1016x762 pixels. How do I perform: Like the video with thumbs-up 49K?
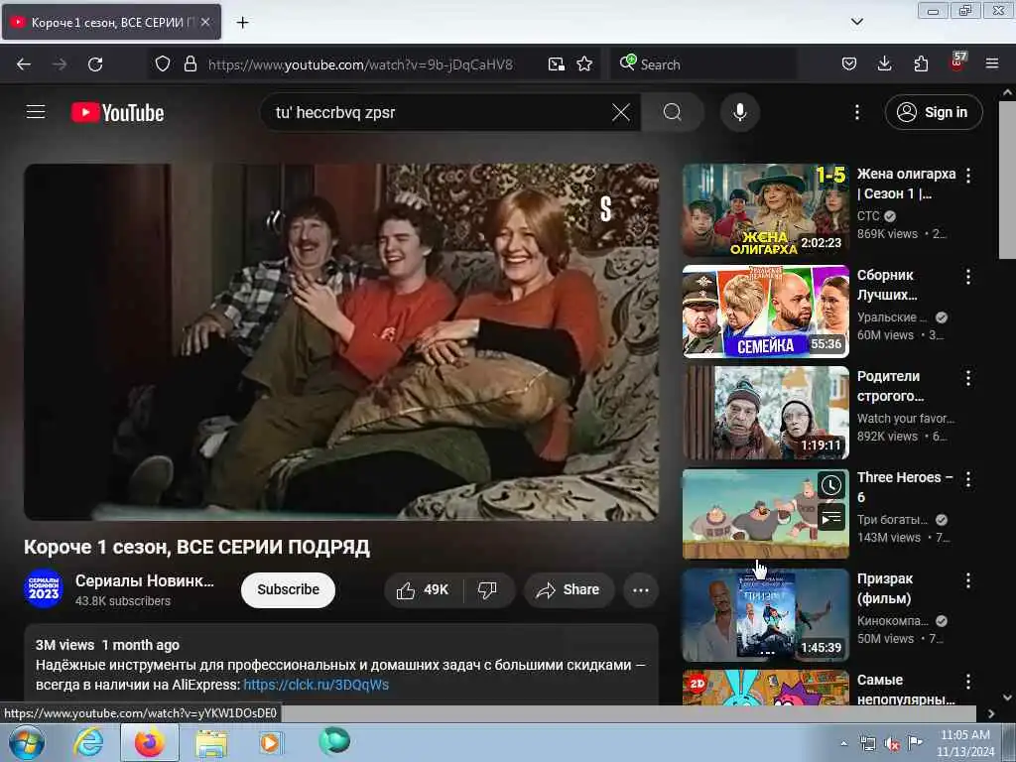pyautogui.click(x=423, y=590)
